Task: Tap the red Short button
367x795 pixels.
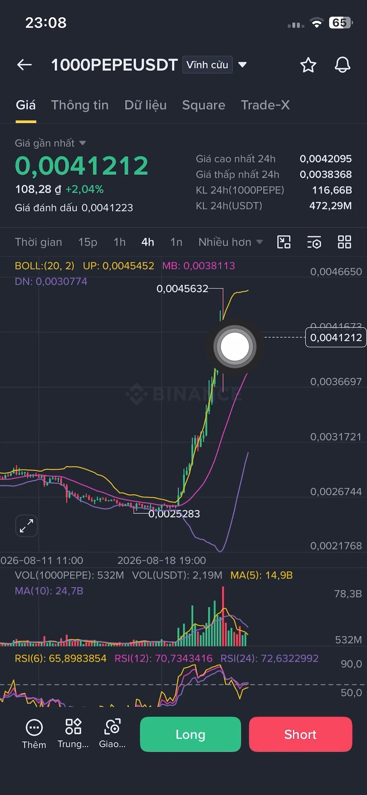Action: coord(301,735)
